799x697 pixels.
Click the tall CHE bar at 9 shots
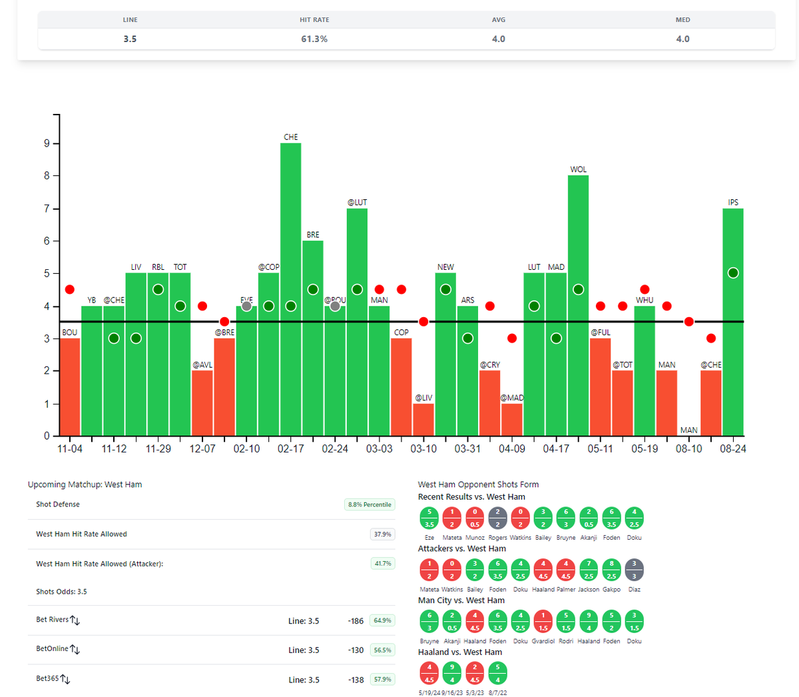tap(291, 289)
